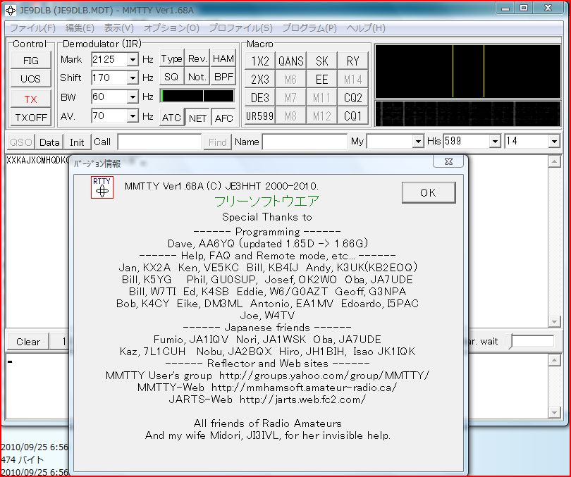Click the signal level indicator bar
Viewport: 571px width, 477px height.
point(197,96)
